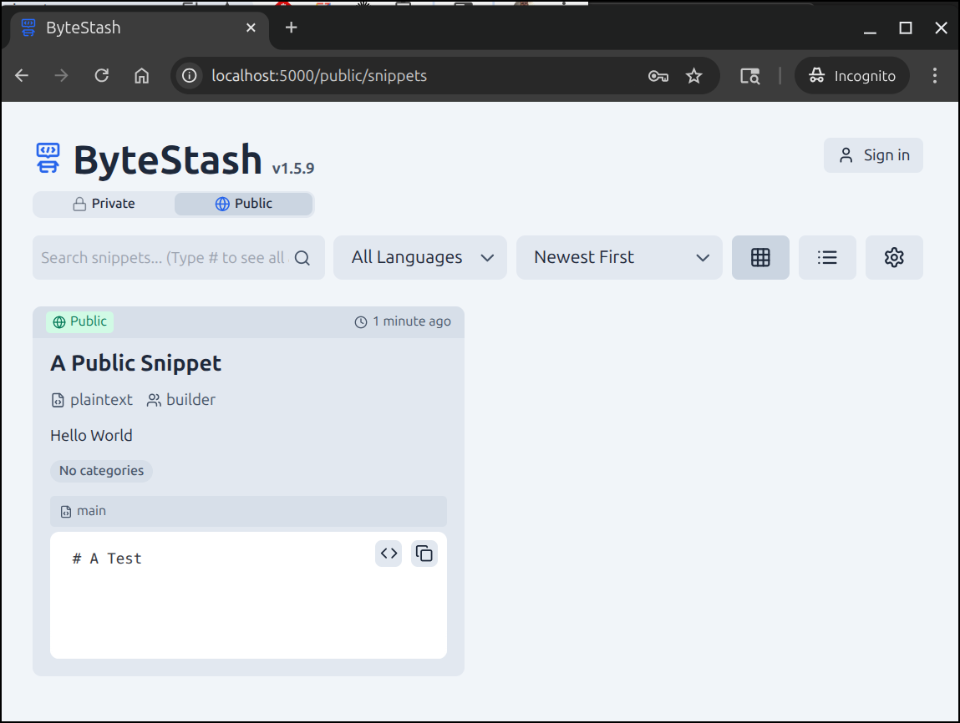Copy the snippet code to clipboard
Viewport: 960px width, 723px height.
(x=424, y=554)
